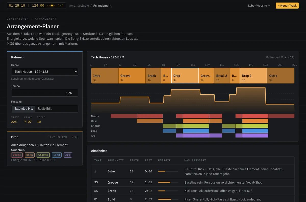
Task: Switch to the Radio Edit version
Action: pyautogui.click(x=45, y=109)
